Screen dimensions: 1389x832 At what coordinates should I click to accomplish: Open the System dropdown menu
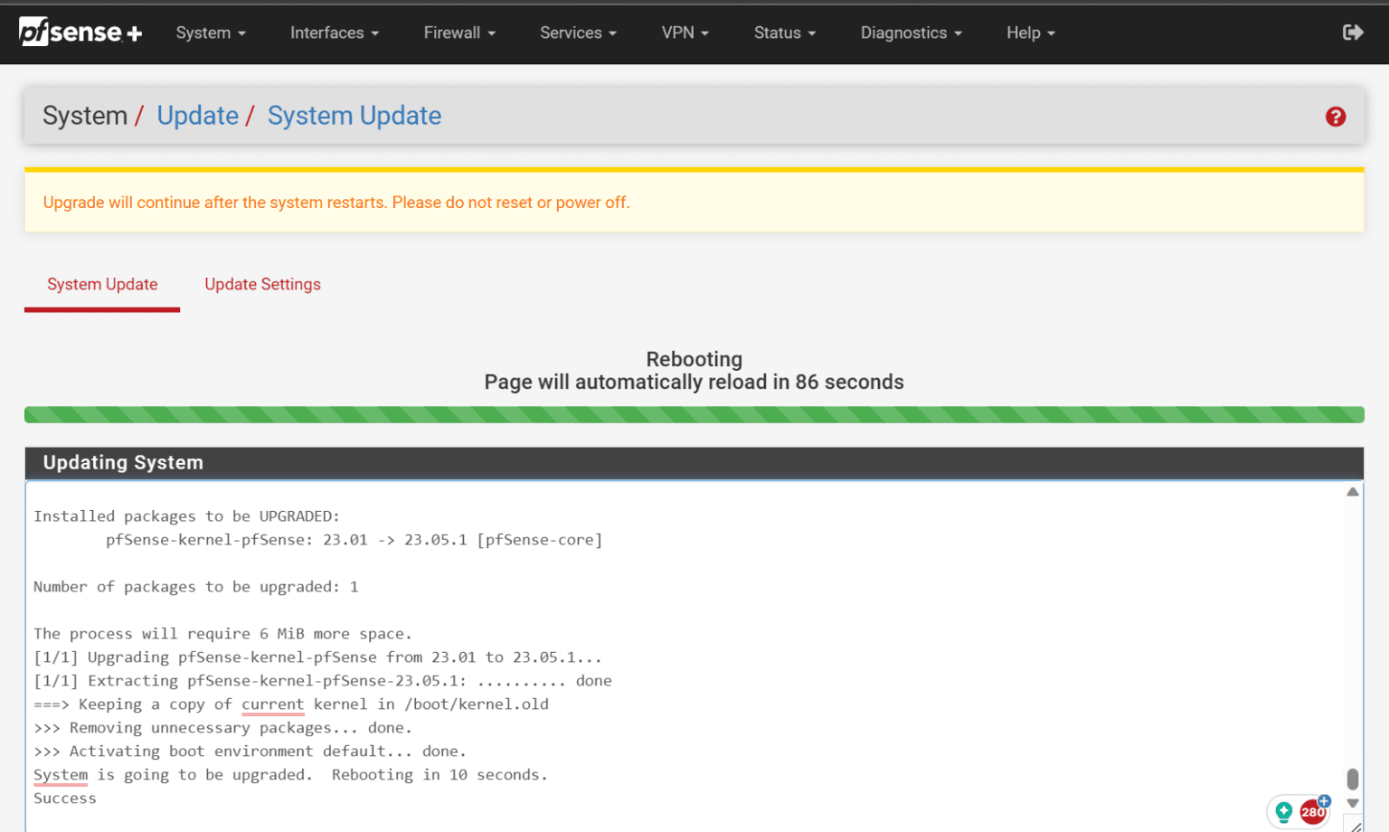pyautogui.click(x=211, y=33)
